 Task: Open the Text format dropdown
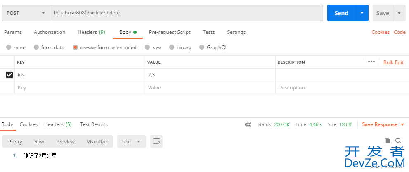(x=132, y=141)
